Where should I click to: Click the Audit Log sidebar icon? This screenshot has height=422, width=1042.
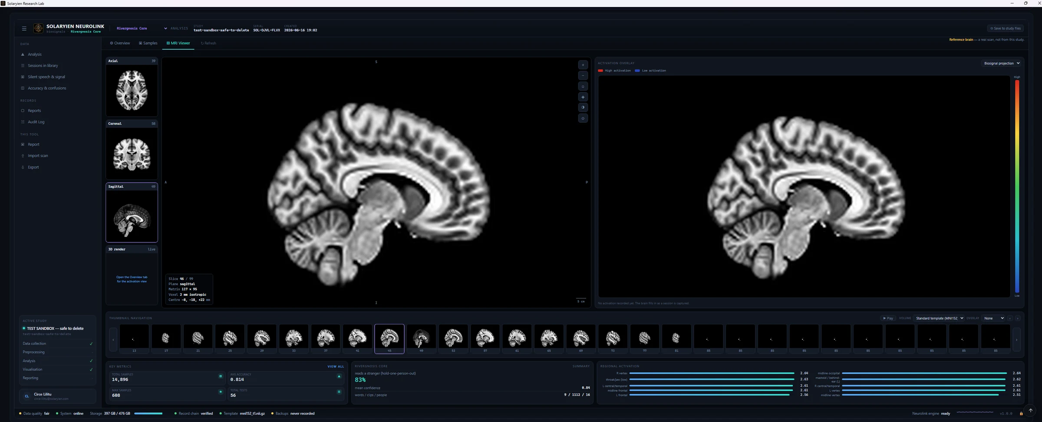(23, 122)
